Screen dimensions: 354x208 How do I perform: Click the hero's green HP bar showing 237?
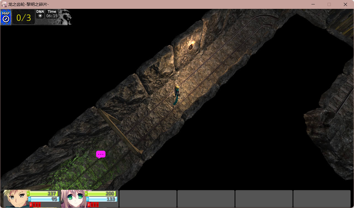pos(44,194)
